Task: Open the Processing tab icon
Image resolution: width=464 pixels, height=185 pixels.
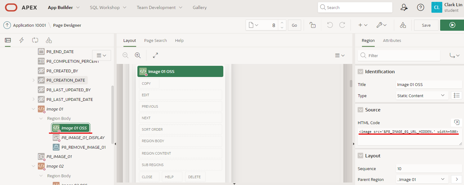Action: [x=35, y=40]
